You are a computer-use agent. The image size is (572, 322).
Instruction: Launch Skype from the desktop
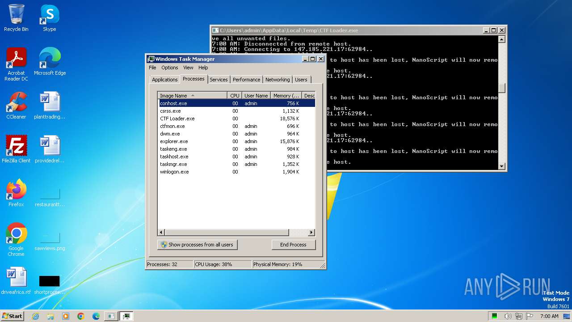coord(50,18)
